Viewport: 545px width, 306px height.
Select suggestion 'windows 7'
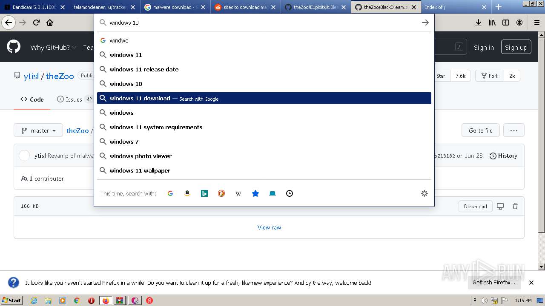click(x=264, y=142)
